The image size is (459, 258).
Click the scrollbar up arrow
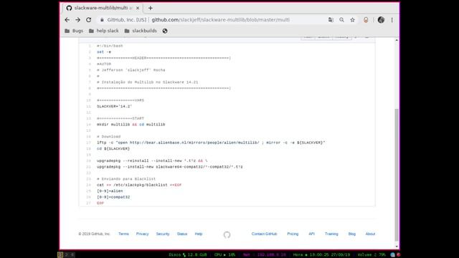click(397, 40)
